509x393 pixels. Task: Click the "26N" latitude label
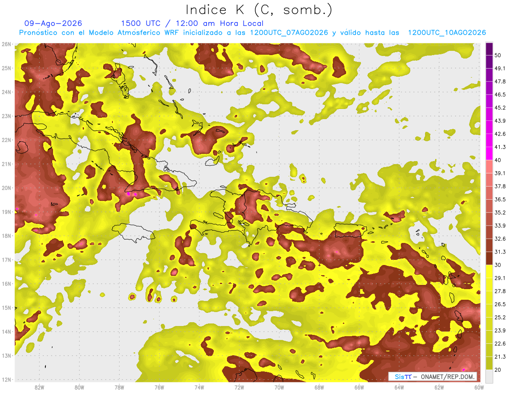6,44
